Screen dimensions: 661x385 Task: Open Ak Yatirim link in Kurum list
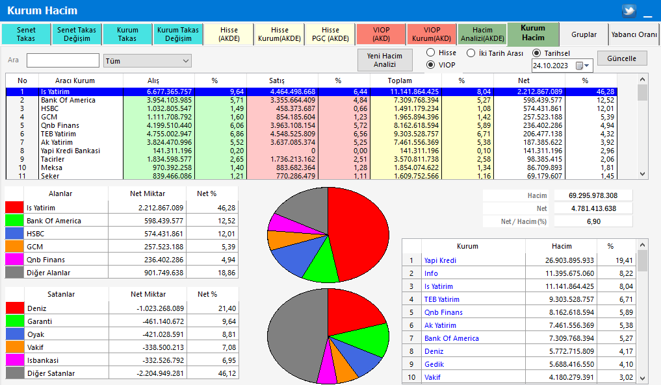(440, 326)
